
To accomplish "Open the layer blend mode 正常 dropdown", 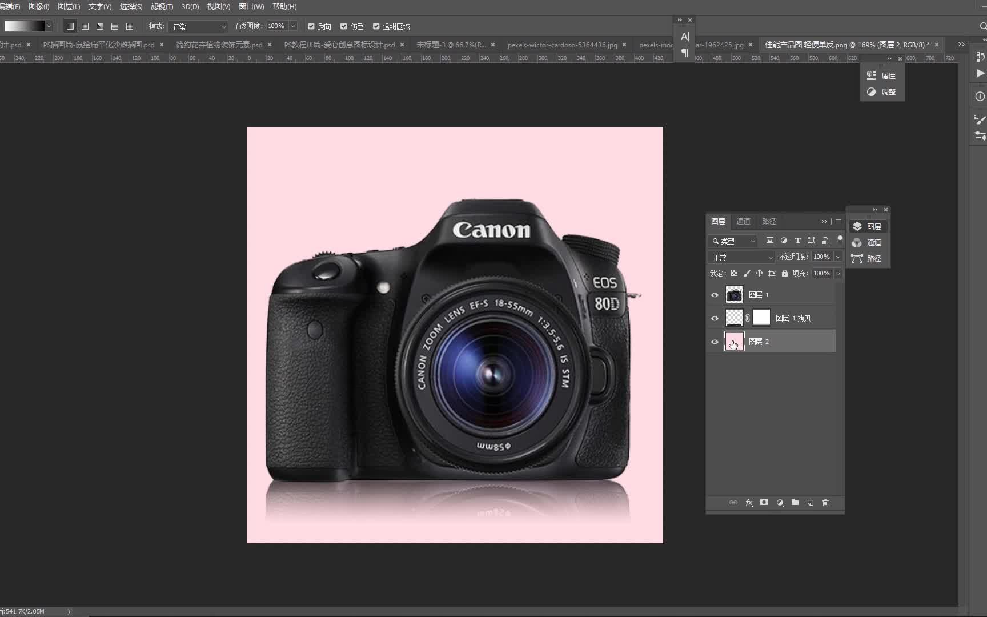I will 741,258.
